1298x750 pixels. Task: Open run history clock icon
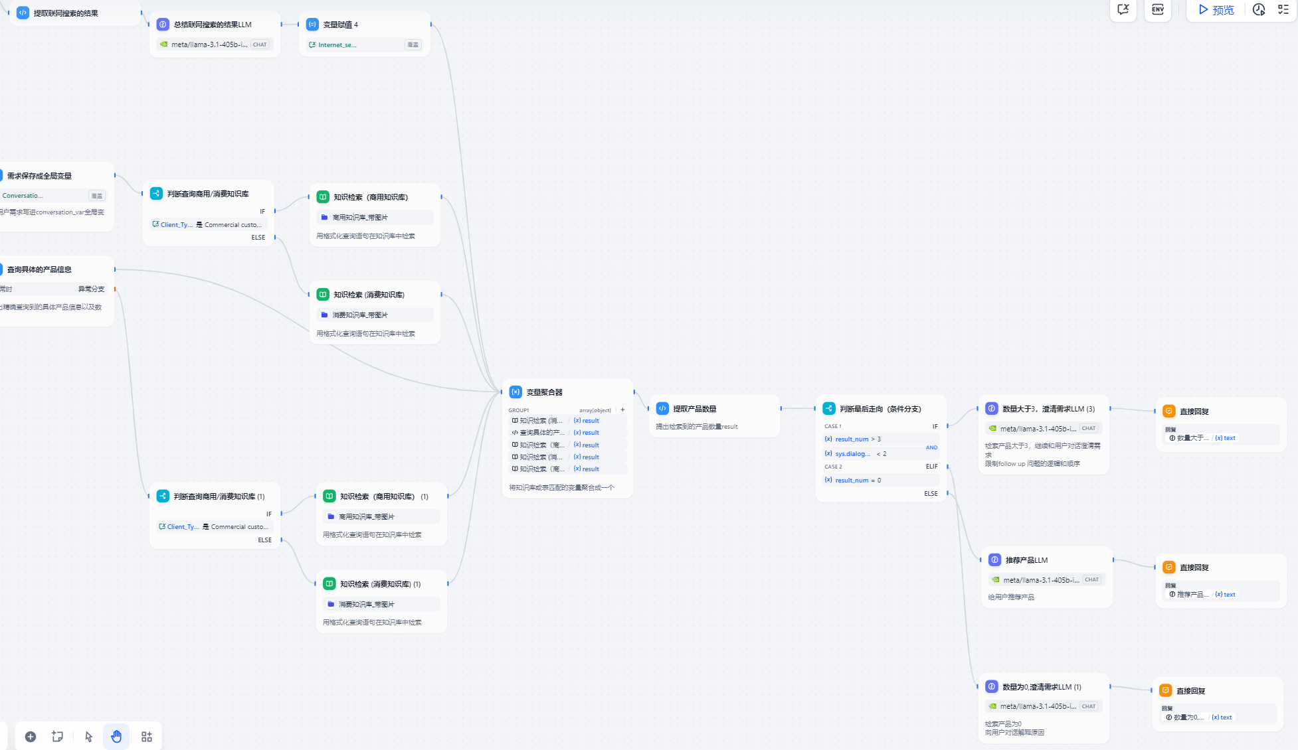(x=1258, y=9)
